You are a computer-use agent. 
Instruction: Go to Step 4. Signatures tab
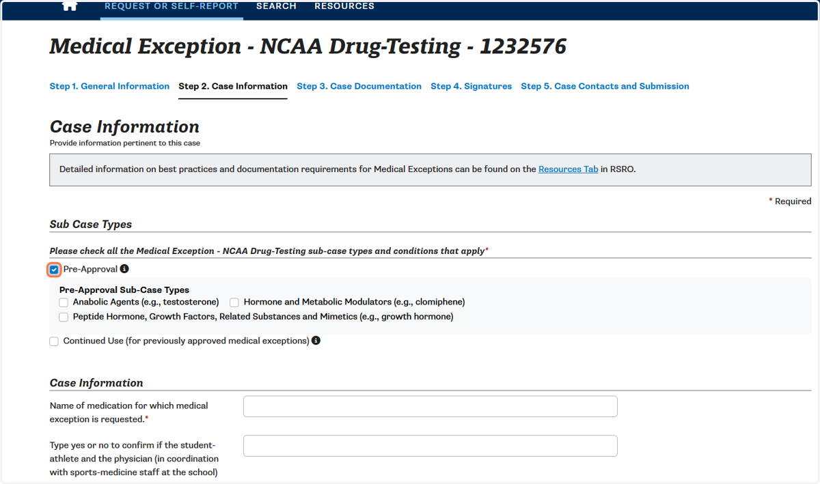pyautogui.click(x=471, y=86)
